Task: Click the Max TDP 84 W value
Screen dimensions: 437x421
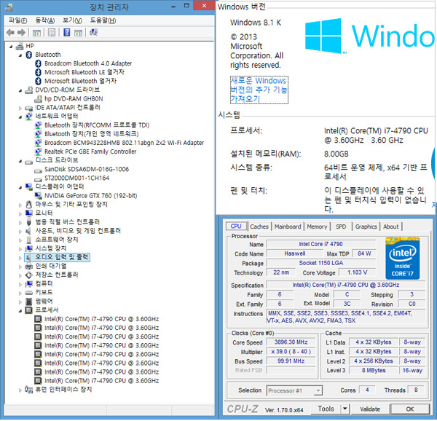Action: 364,253
